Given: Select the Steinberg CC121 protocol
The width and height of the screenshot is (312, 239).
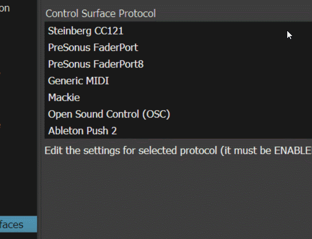Looking at the screenshot, I should coord(86,31).
